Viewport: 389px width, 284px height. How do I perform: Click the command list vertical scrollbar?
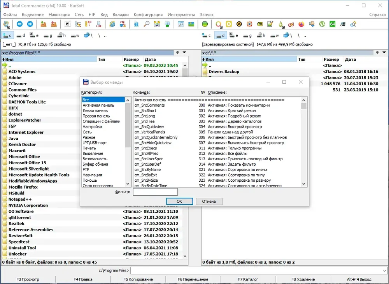(x=304, y=142)
